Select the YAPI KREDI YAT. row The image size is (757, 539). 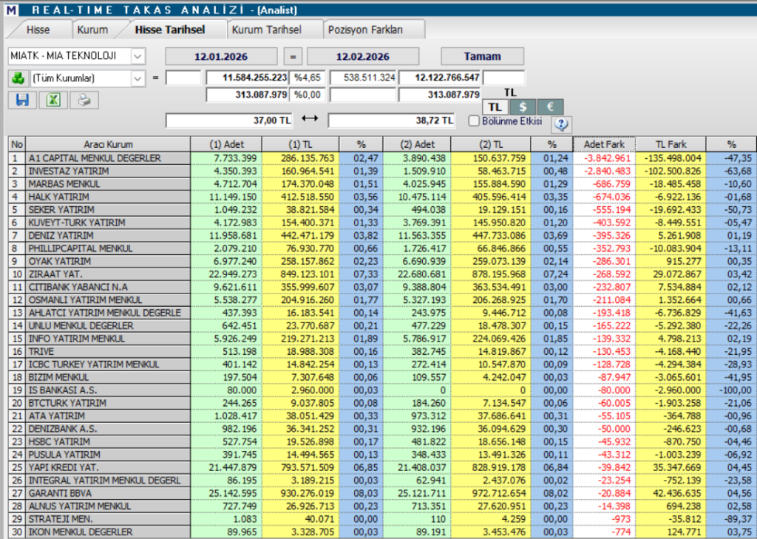click(382, 467)
